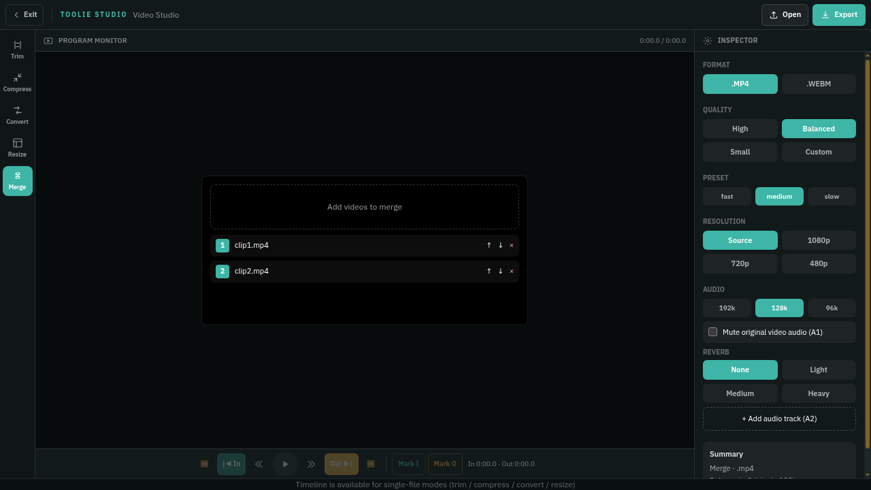Set reverb to None
This screenshot has height=490, width=871.
pos(740,370)
